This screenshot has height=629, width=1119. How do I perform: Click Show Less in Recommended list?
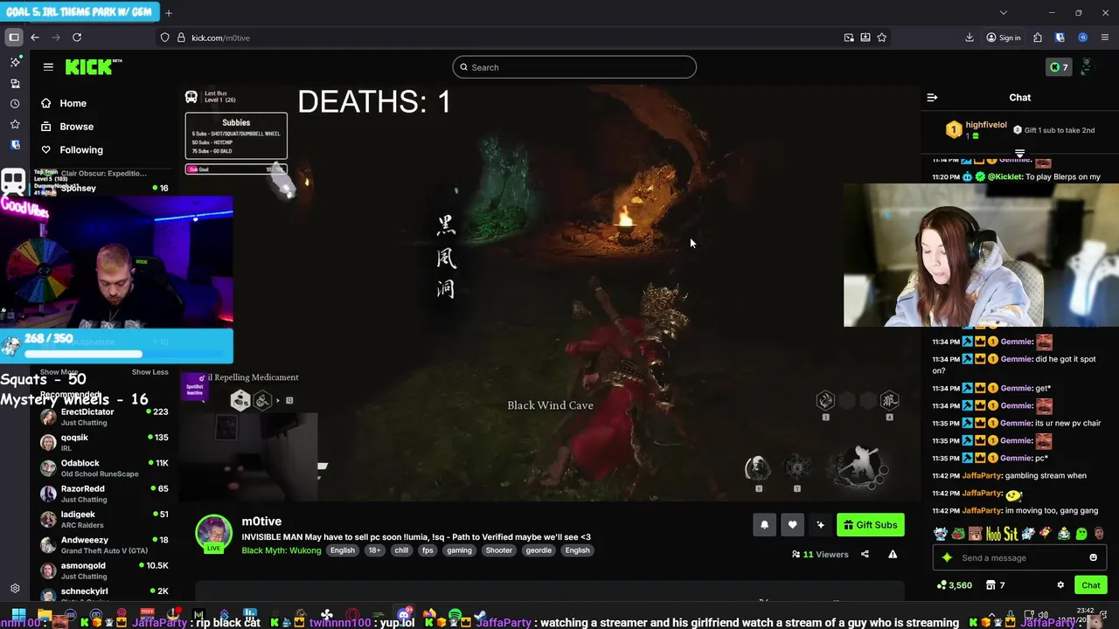(149, 372)
